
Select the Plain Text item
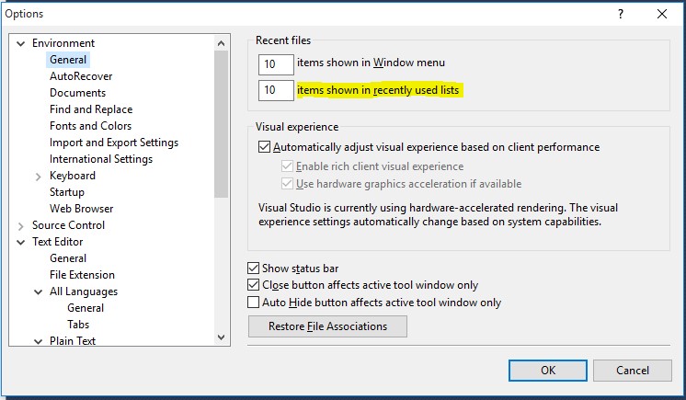(73, 340)
